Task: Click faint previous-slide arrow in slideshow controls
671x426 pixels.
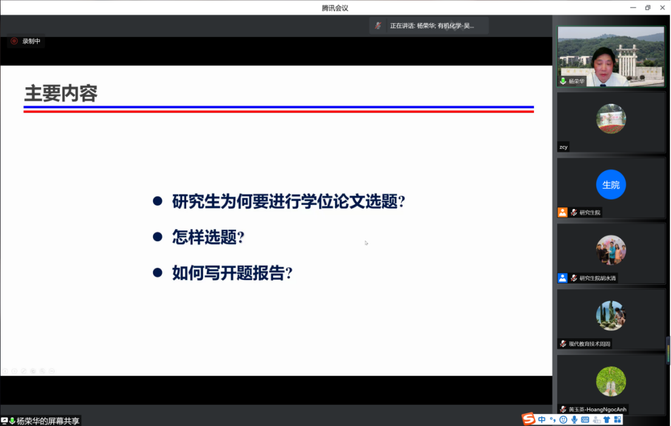Action: coord(5,371)
